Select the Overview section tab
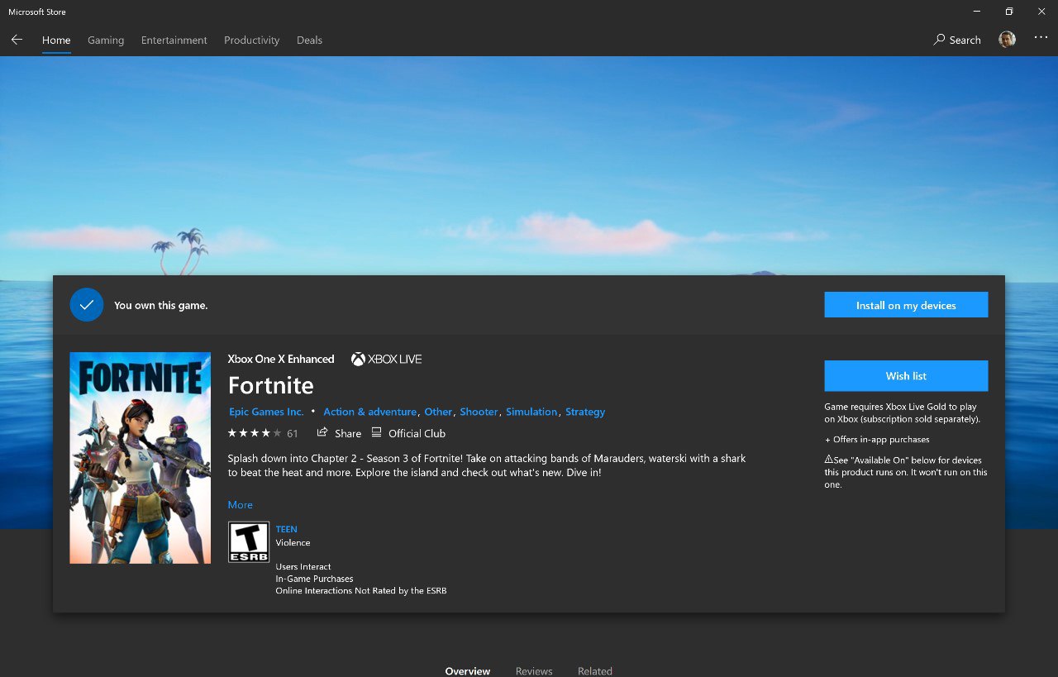The image size is (1058, 677). tap(468, 670)
